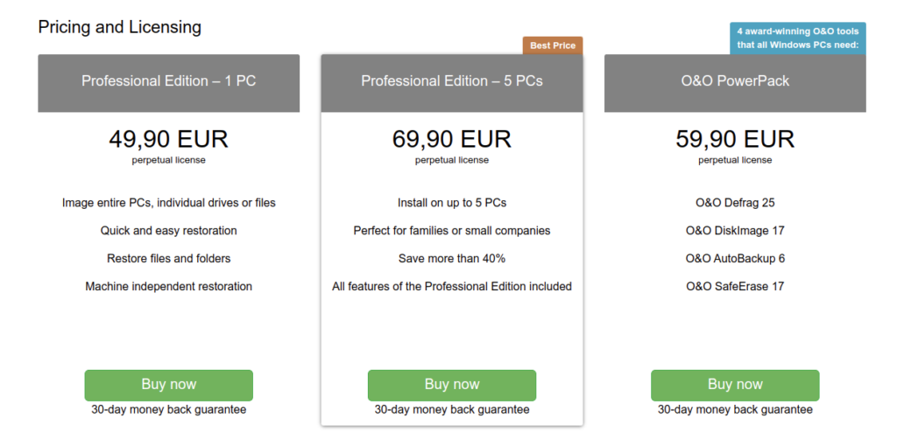The height and width of the screenshot is (432, 897).
Task: Click the 49,90 EUR price
Action: click(x=169, y=139)
